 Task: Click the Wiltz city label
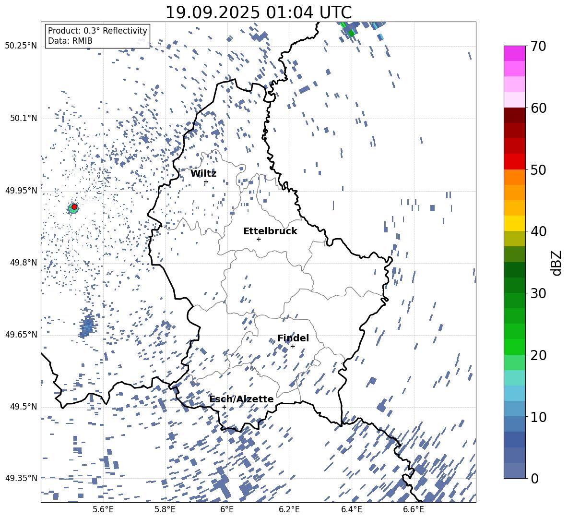pyautogui.click(x=203, y=174)
